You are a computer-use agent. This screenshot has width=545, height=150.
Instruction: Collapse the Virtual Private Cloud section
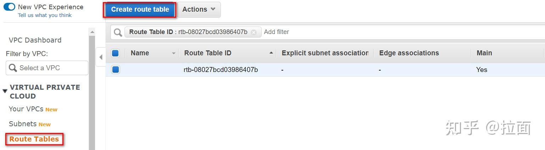pos(5,91)
